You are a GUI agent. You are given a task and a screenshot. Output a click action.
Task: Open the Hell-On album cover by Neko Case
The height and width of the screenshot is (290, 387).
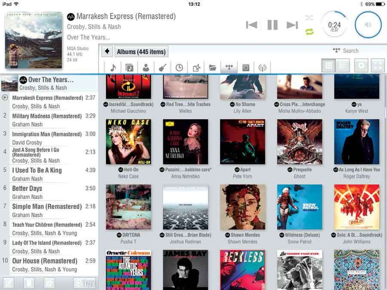click(128, 141)
